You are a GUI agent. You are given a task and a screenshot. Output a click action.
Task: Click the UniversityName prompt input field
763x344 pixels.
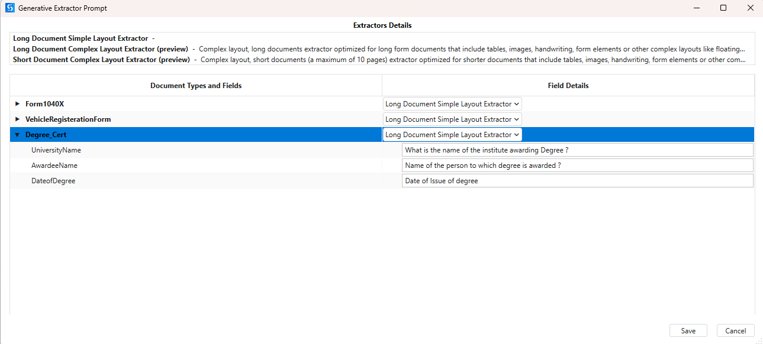(x=578, y=150)
